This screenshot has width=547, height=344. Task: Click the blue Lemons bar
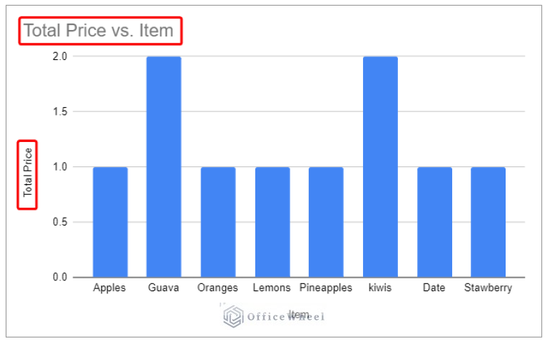coord(272,222)
